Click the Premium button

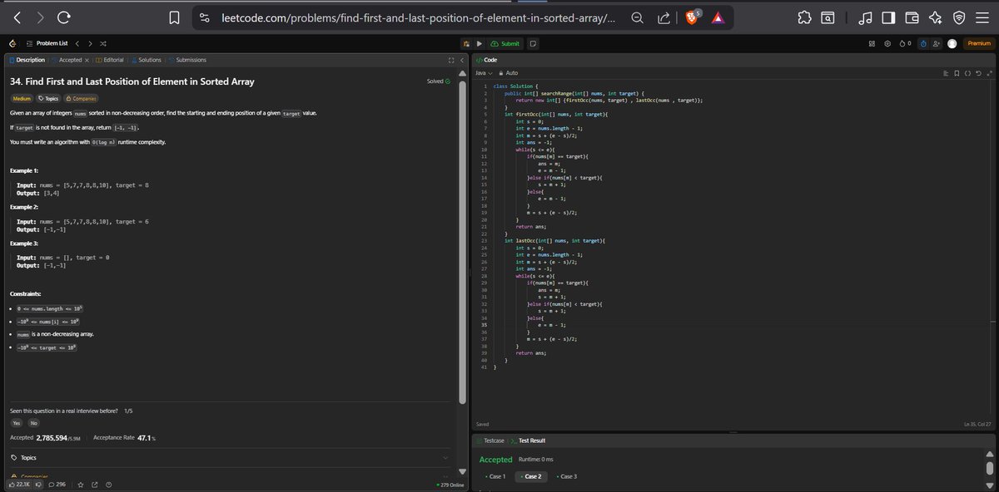(x=978, y=43)
